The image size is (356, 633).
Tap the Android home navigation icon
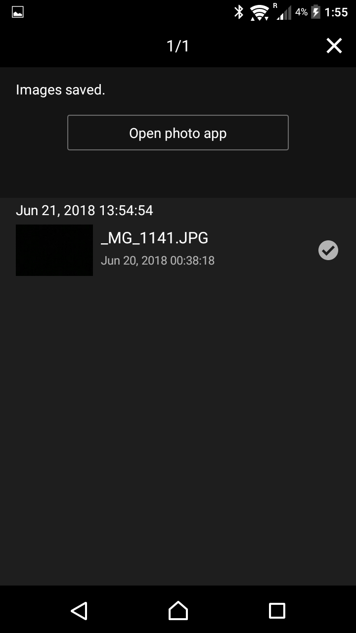[x=178, y=611]
